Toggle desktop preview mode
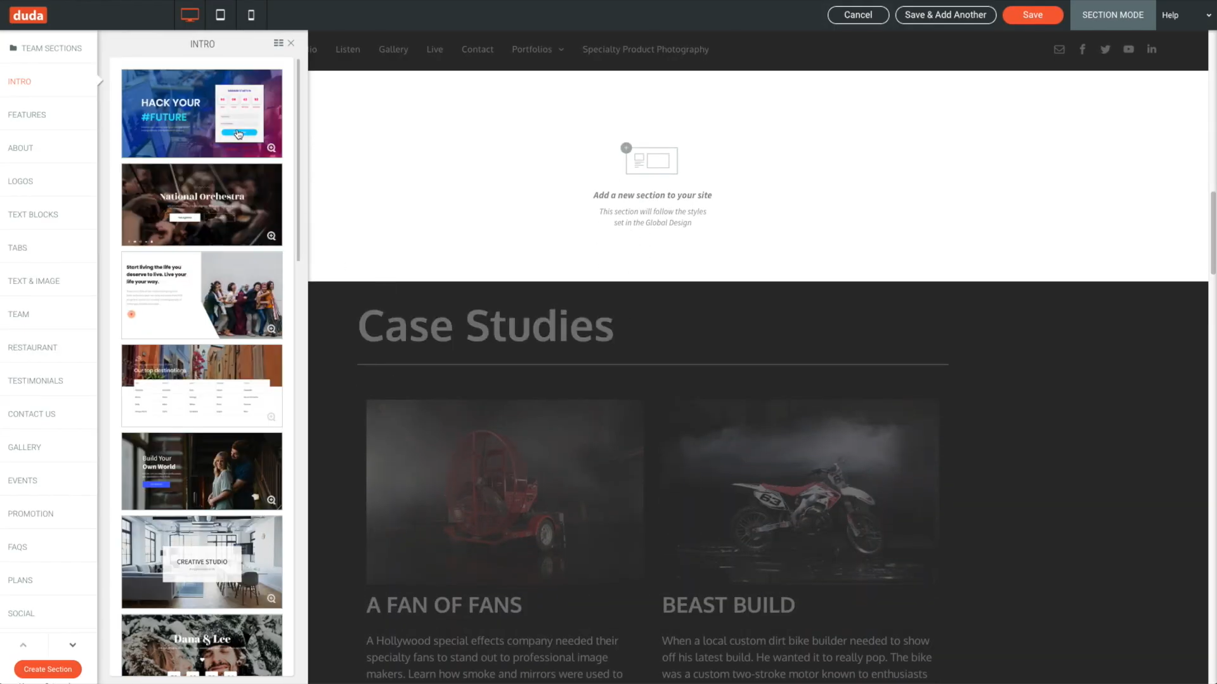The image size is (1217, 684). point(189,15)
